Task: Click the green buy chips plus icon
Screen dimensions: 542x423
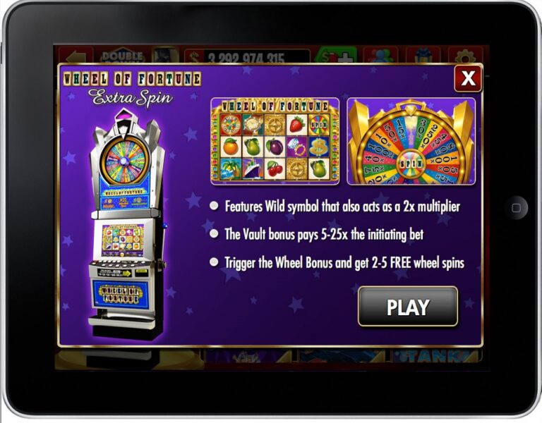Action: 338,56
